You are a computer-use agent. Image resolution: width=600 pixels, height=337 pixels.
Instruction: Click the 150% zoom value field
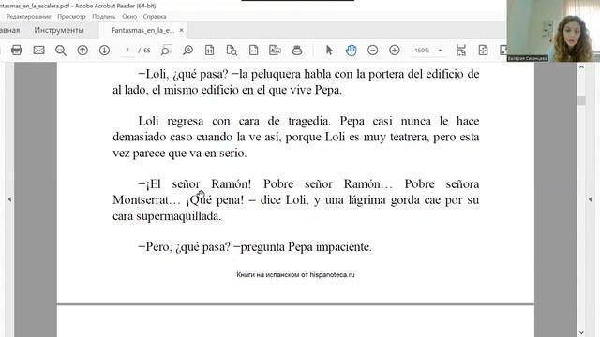point(422,50)
